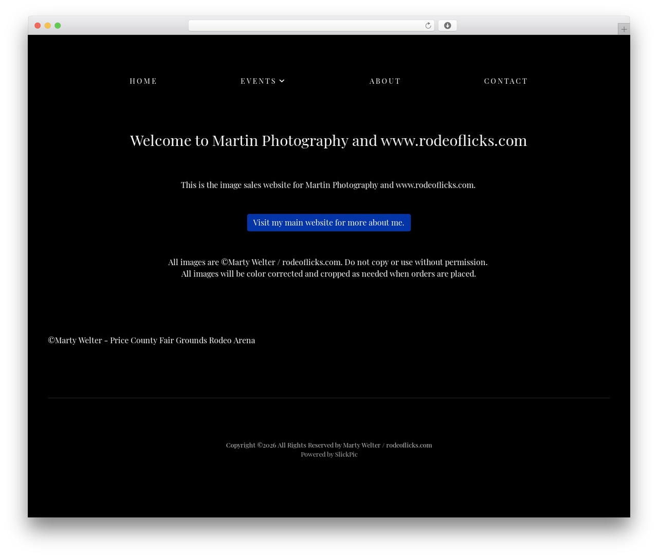The image size is (658, 557).
Task: Click the 'Copyright ©2026 All Rights Reserved' footer text
Action: 329,445
